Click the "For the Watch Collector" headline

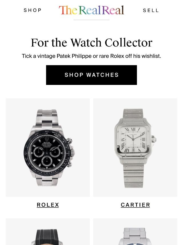(x=91, y=42)
